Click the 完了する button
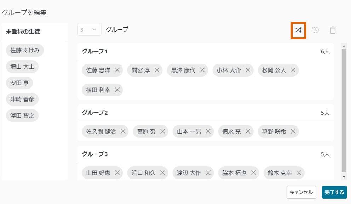 (334, 192)
